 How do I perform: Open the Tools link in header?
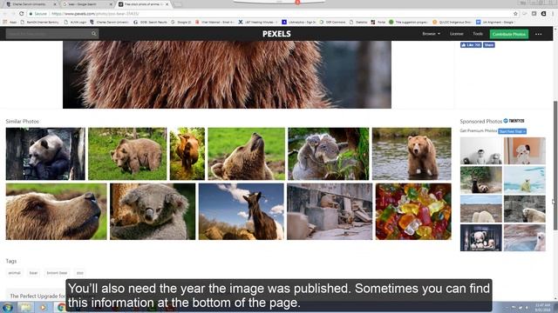coord(478,34)
